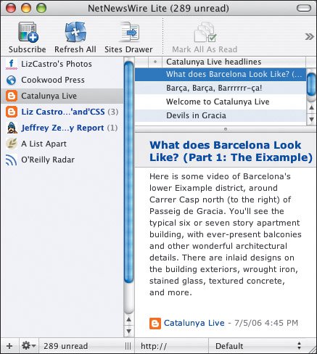Select the LizCastro's Photos subscription
The image size is (317, 354).
(x=62, y=64)
